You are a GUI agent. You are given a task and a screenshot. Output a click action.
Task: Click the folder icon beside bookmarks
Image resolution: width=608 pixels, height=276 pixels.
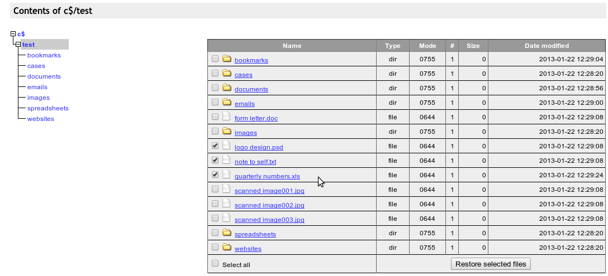point(227,59)
